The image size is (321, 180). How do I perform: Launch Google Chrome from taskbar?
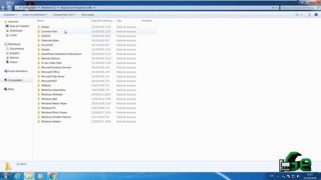tap(52, 176)
